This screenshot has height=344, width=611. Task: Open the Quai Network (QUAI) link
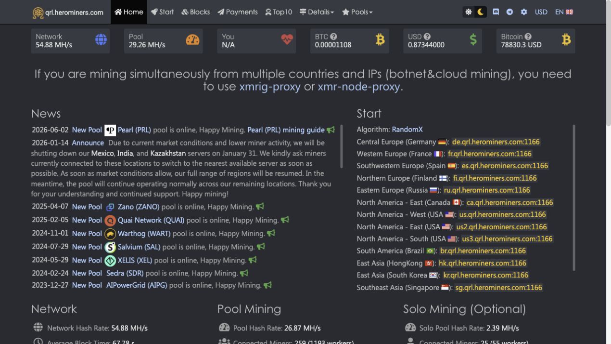click(151, 220)
